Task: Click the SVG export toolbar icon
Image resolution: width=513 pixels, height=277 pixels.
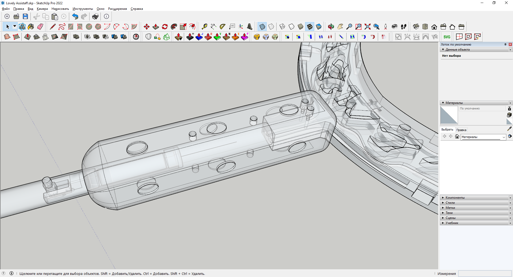Action: [447, 37]
